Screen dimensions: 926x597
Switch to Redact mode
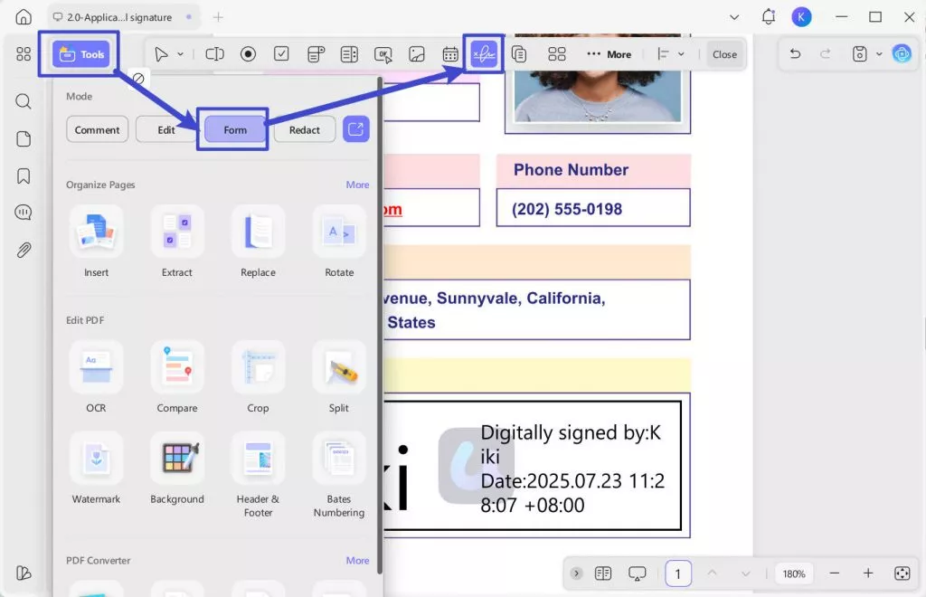pyautogui.click(x=305, y=129)
